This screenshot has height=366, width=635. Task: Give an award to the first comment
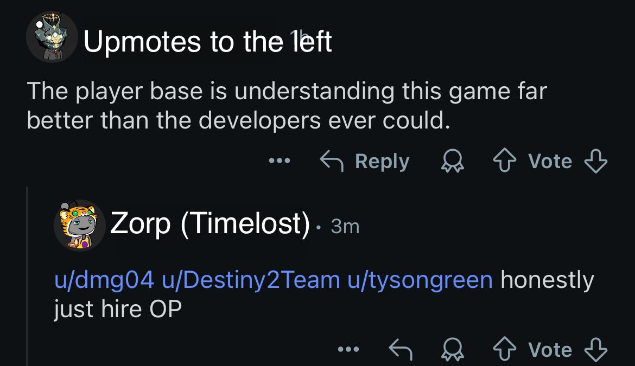[x=452, y=162]
